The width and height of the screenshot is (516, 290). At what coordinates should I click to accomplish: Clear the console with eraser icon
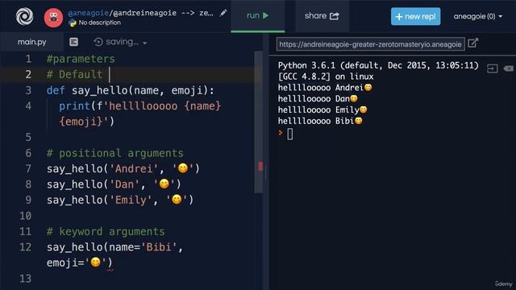(x=509, y=68)
